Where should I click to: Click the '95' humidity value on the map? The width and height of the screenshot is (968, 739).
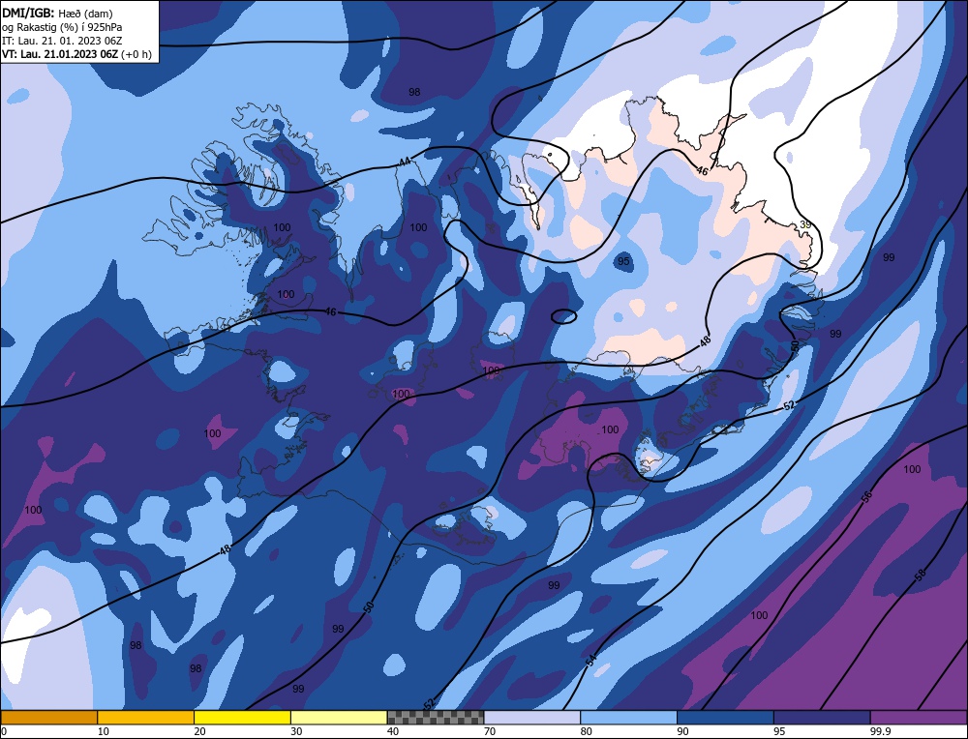point(623,261)
